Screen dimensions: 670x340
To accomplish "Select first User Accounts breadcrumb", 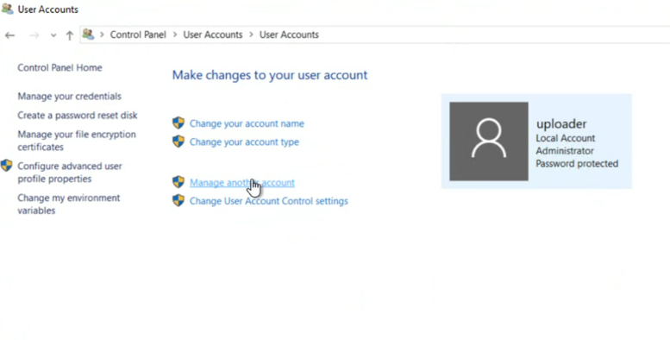I will pyautogui.click(x=213, y=35).
